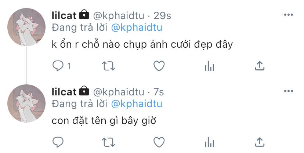Click the lilcat display name on the 7s tweet
This screenshot has width=304, height=153.
click(x=64, y=92)
